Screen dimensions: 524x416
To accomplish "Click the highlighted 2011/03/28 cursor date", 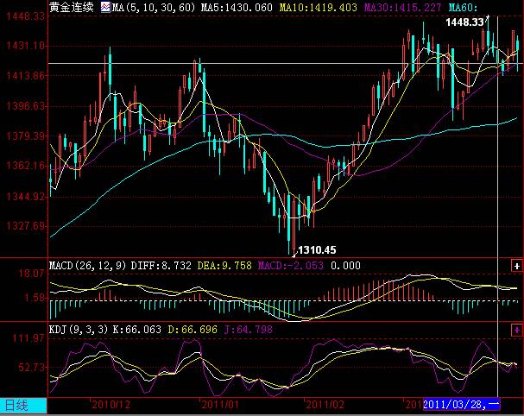I will point(462,405).
